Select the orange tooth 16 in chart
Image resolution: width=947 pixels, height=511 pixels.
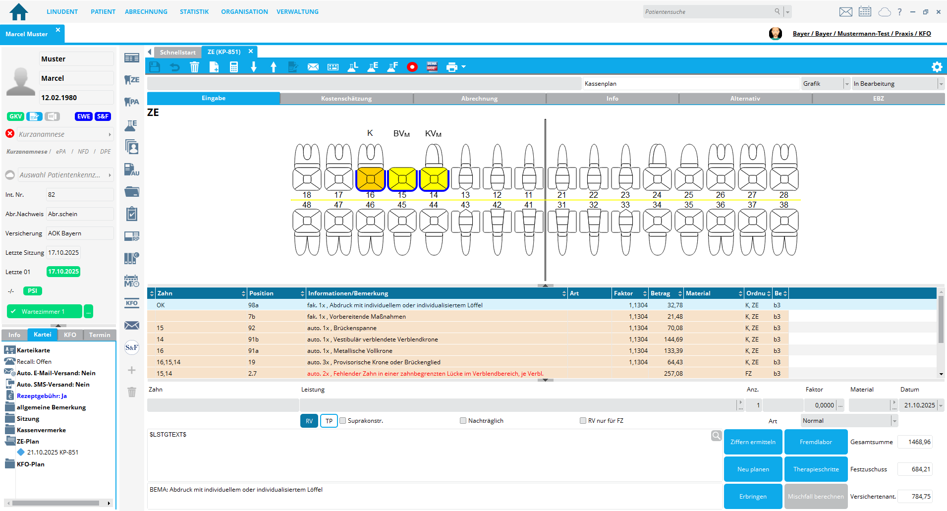[x=370, y=179]
